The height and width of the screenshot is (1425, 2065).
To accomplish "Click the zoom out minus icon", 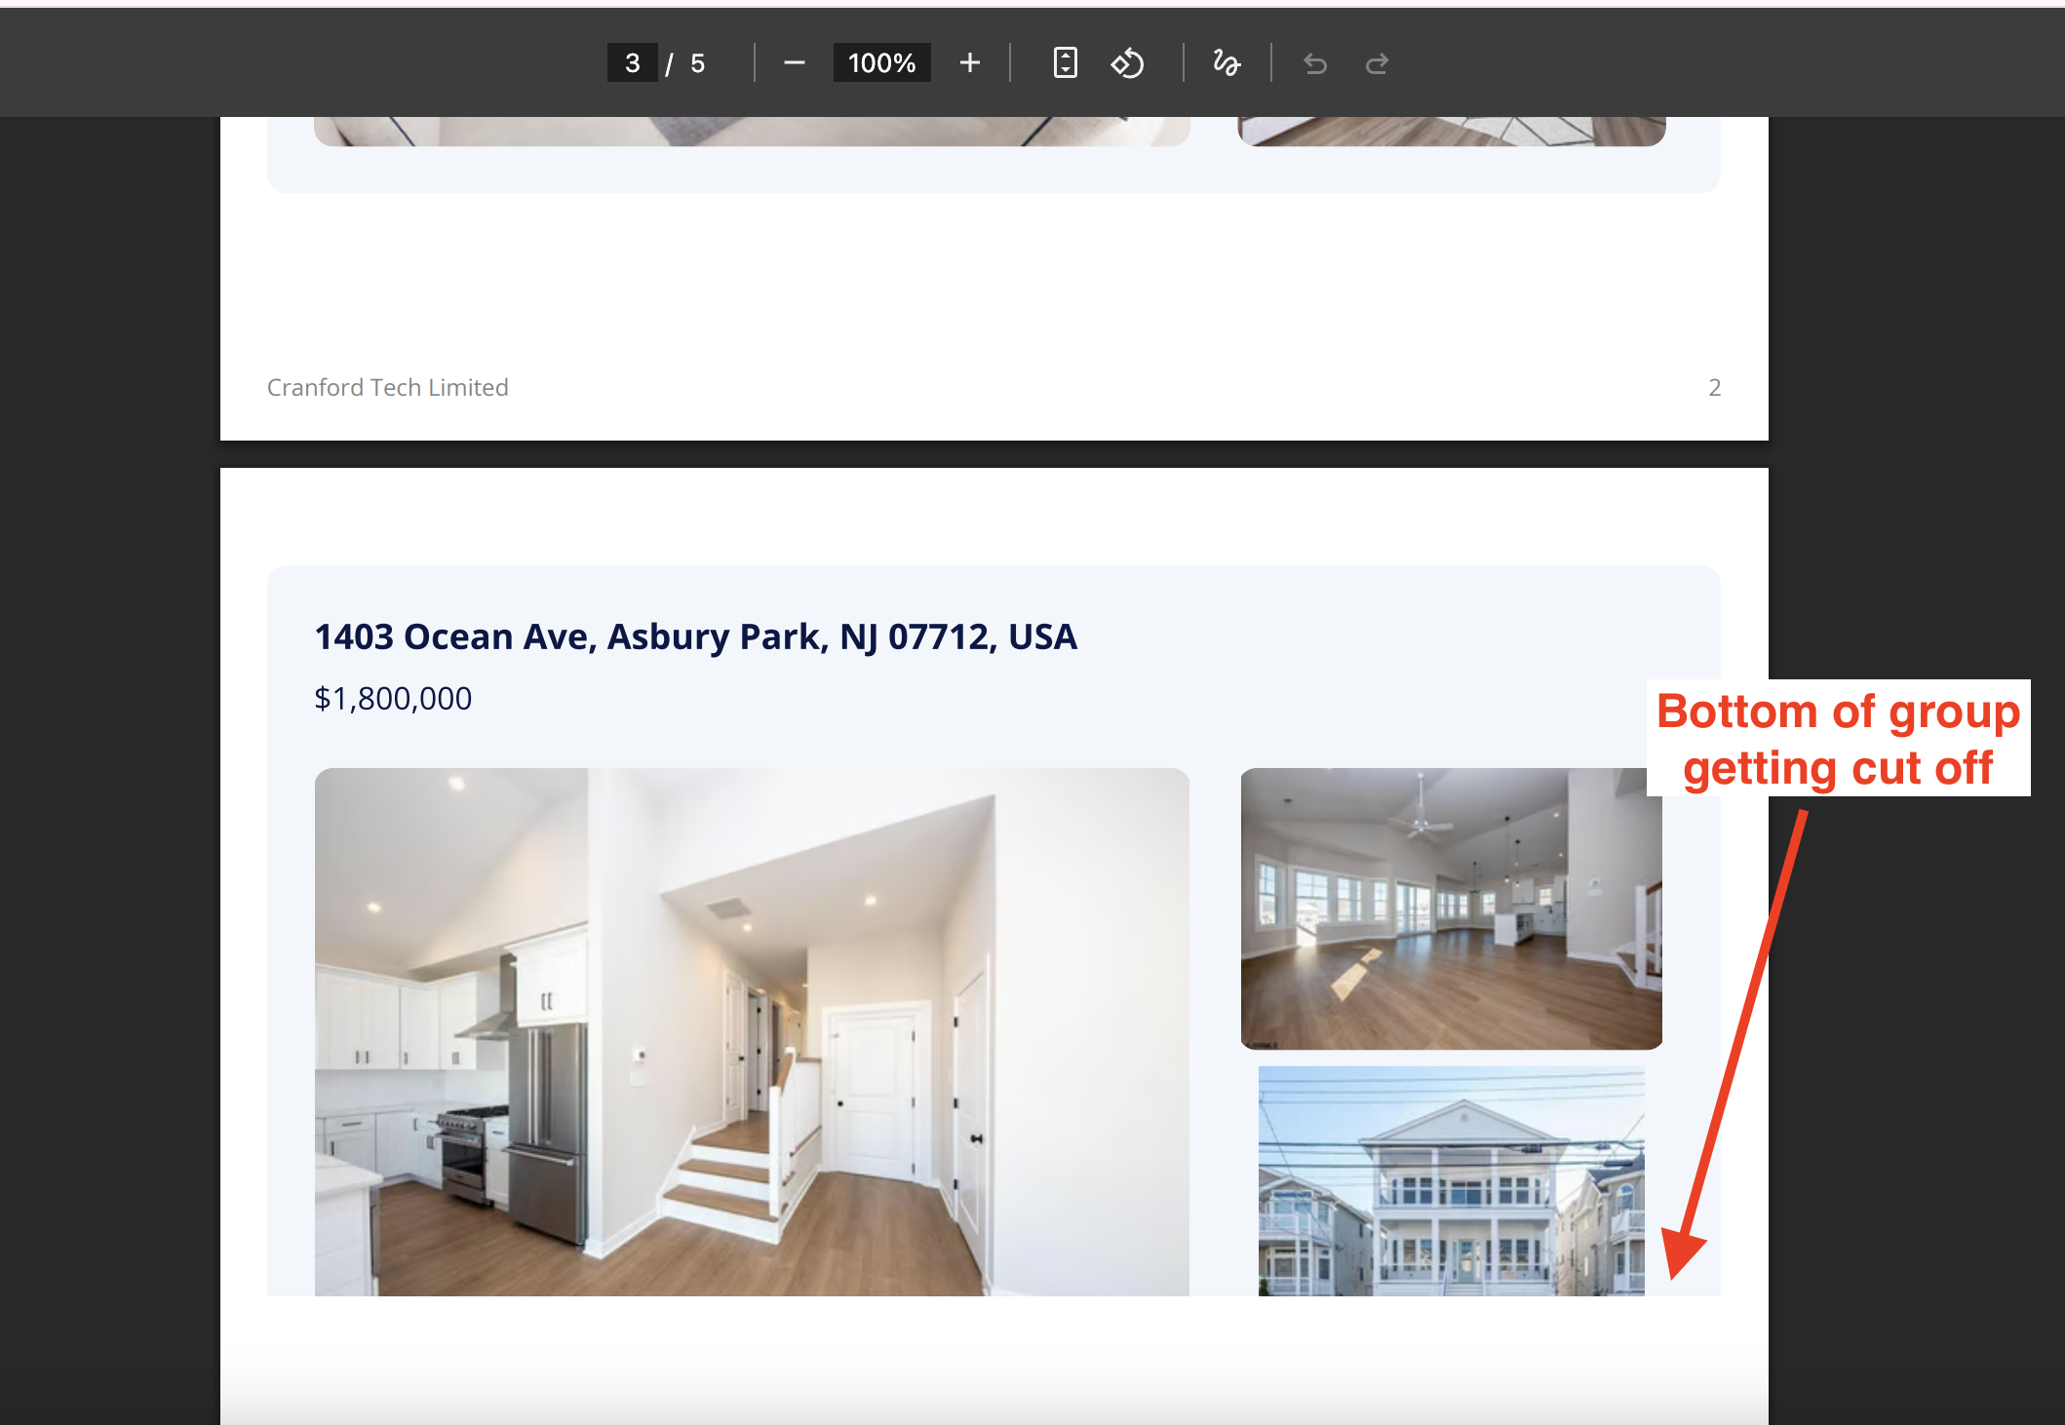I will pyautogui.click(x=794, y=63).
